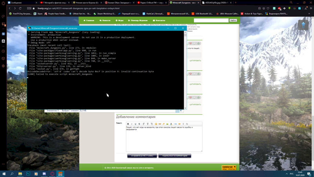
Task: Open the Видеокарта RX470 bookmark
Action: 276,14
